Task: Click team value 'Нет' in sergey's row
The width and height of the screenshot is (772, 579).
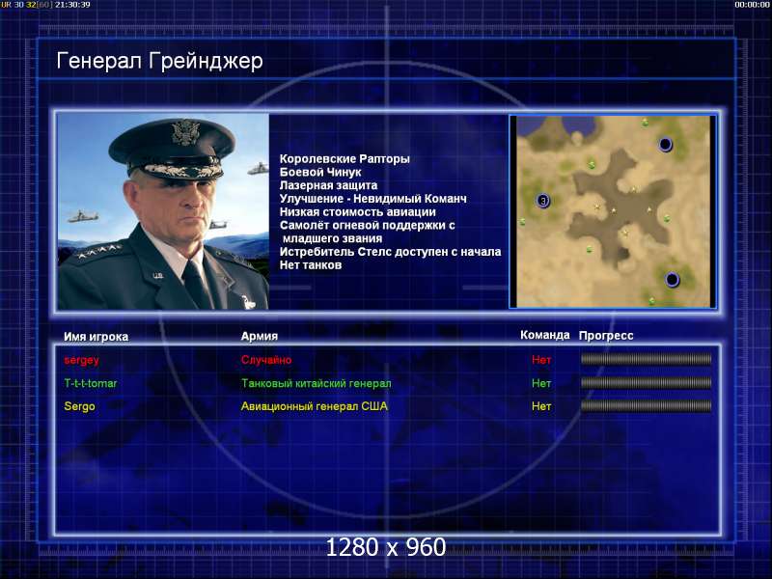Action: pyautogui.click(x=541, y=360)
